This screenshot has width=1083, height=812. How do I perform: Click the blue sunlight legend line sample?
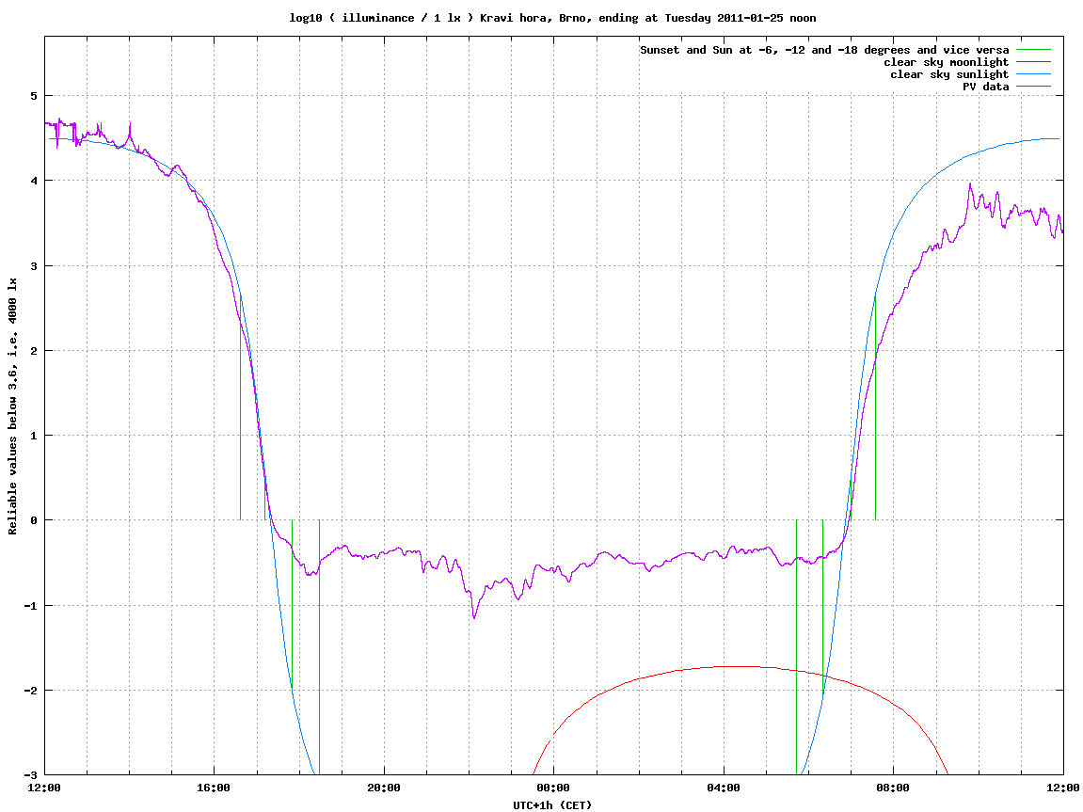[1033, 74]
